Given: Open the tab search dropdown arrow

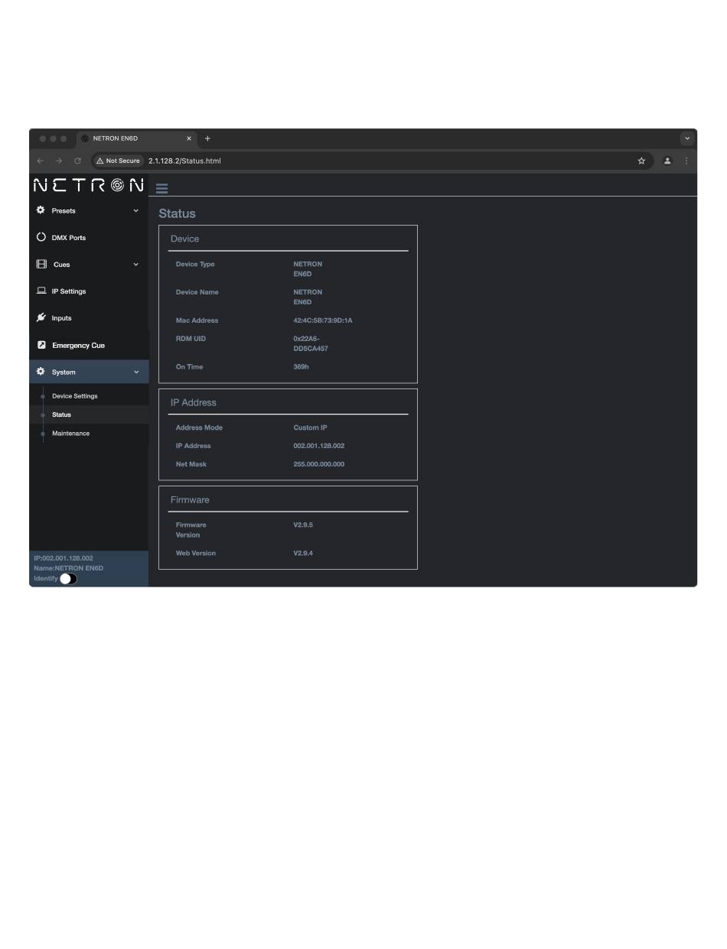Looking at the screenshot, I should [687, 138].
